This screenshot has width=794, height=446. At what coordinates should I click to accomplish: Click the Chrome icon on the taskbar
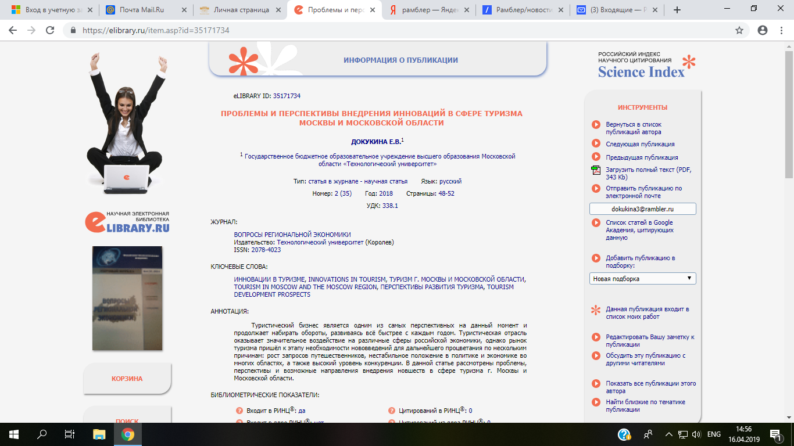(x=128, y=434)
